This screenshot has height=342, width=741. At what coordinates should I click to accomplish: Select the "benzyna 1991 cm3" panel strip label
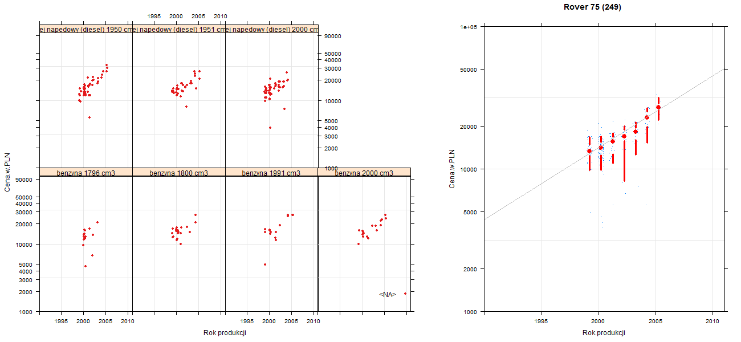tap(271, 173)
